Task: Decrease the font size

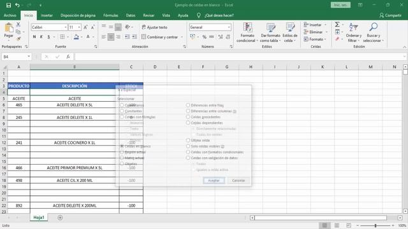Action: point(92,27)
